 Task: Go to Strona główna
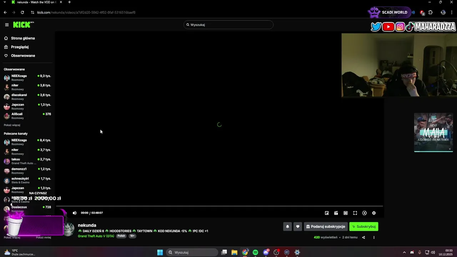pyautogui.click(x=20, y=38)
